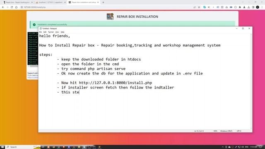265x149 pixels.
Task: Click the 'open the folder in the cmd' line
Action: [88, 64]
